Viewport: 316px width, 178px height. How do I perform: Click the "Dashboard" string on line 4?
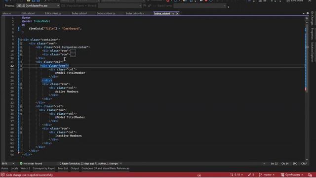pos(71,29)
